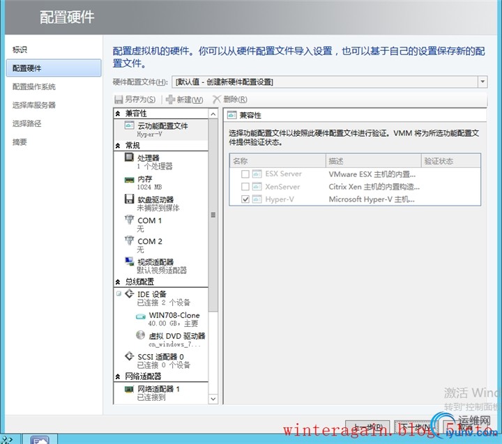Select the 软盘驱动器 floppy drive icon
The image size is (502, 444).
[x=130, y=199]
